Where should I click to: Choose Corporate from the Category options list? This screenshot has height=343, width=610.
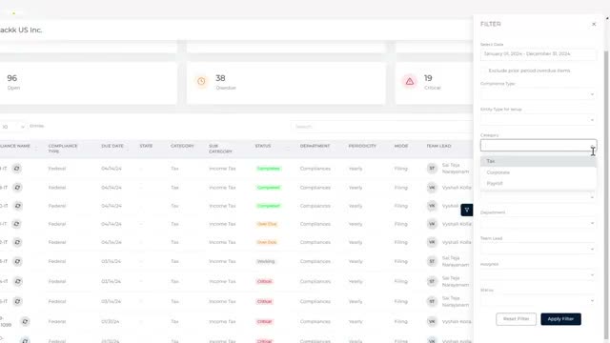[x=539, y=172]
